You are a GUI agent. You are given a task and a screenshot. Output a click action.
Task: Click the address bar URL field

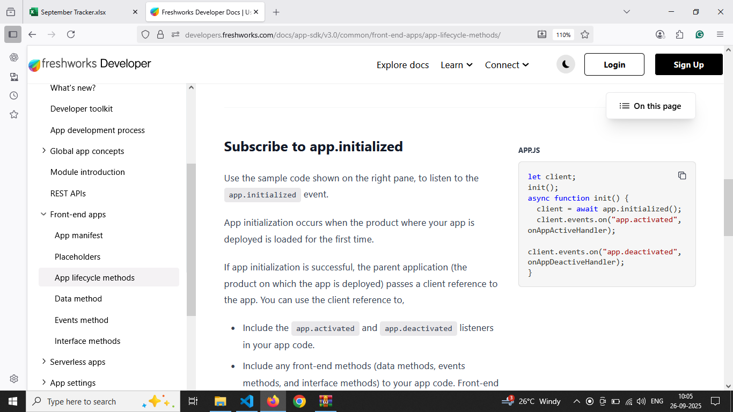coord(343,35)
